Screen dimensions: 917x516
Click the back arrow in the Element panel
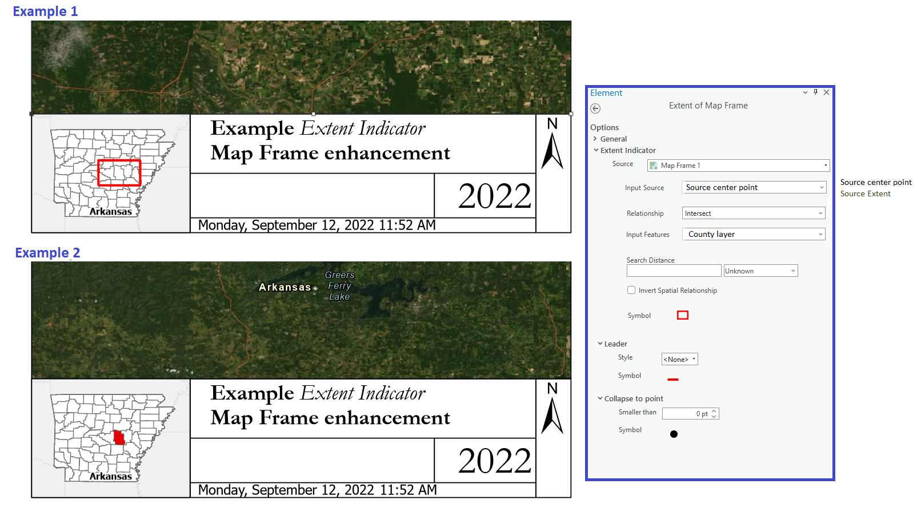tap(595, 108)
